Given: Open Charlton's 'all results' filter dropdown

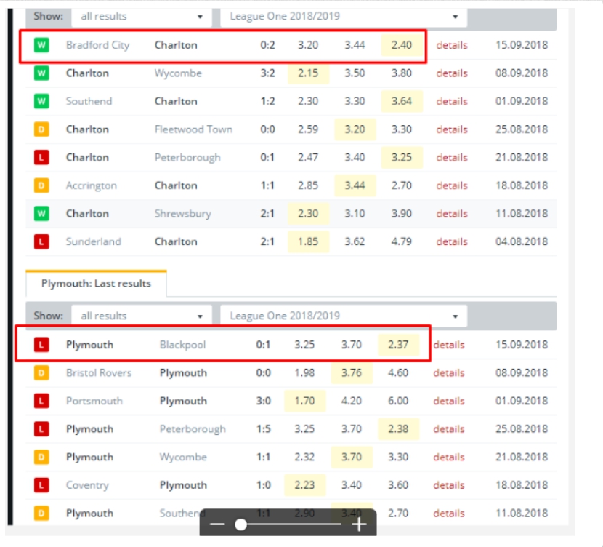Looking at the screenshot, I should 142,17.
